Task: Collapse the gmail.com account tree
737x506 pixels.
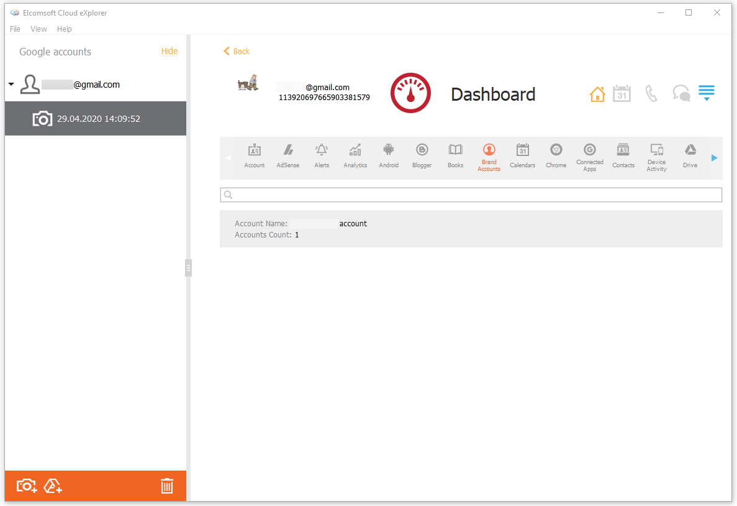Action: coord(11,84)
